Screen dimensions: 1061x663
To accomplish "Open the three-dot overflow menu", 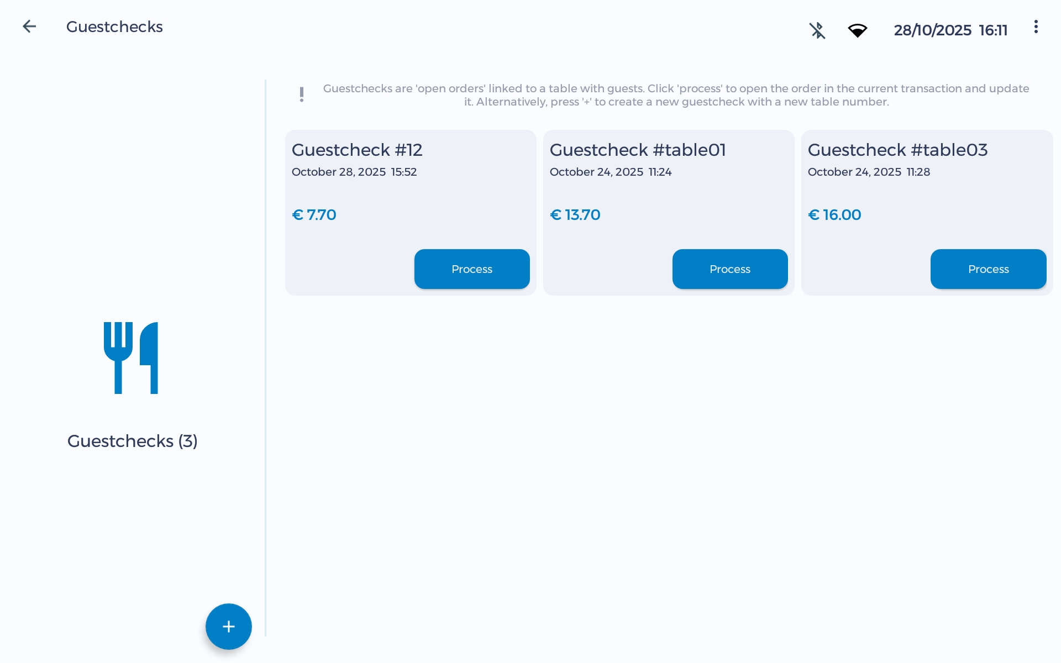I will [x=1036, y=27].
